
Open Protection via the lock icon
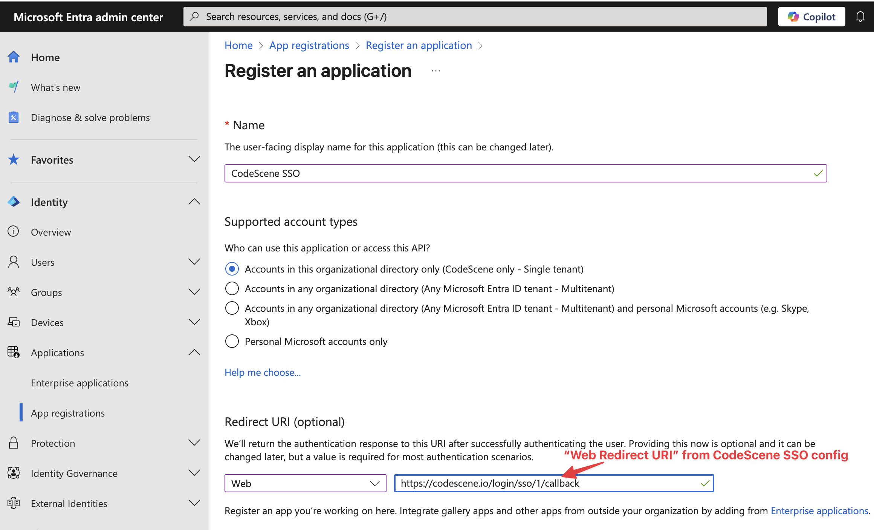point(14,443)
